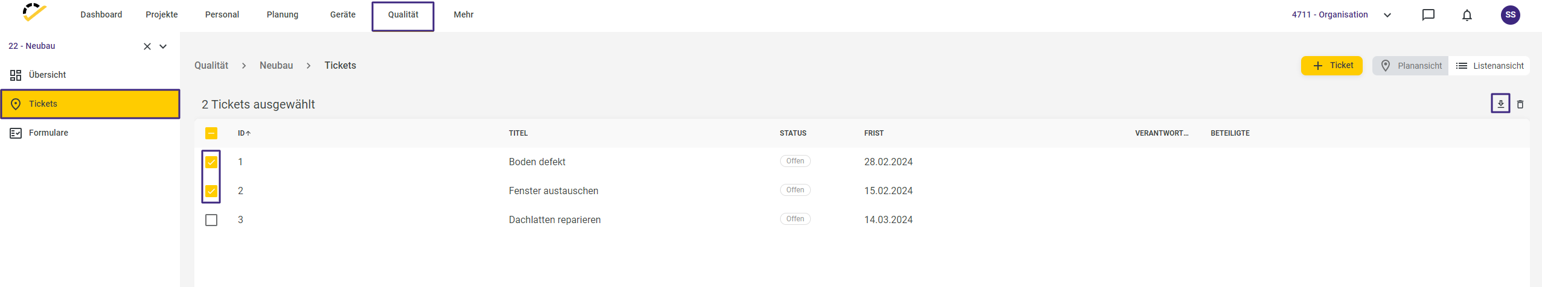Expand the 4711 - Organisation dropdown
This screenshot has width=1542, height=287.
click(1387, 15)
